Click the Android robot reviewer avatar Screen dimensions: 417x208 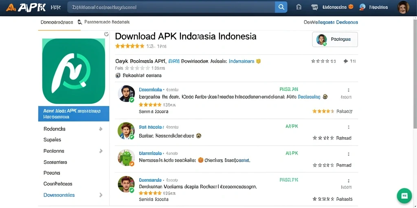126,158
